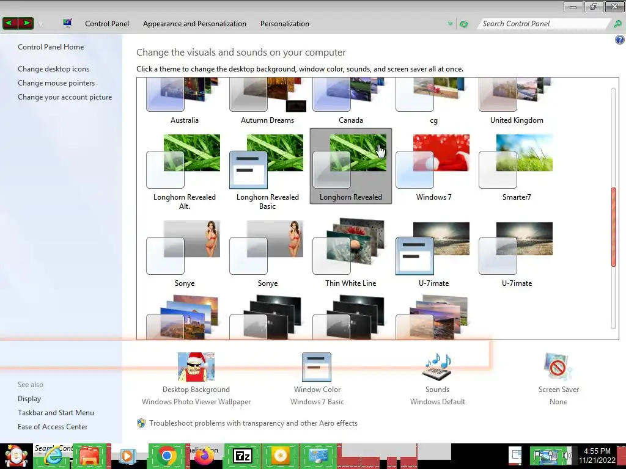The image size is (626, 469).
Task: Open the Action Center flag icon
Action: click(539, 456)
